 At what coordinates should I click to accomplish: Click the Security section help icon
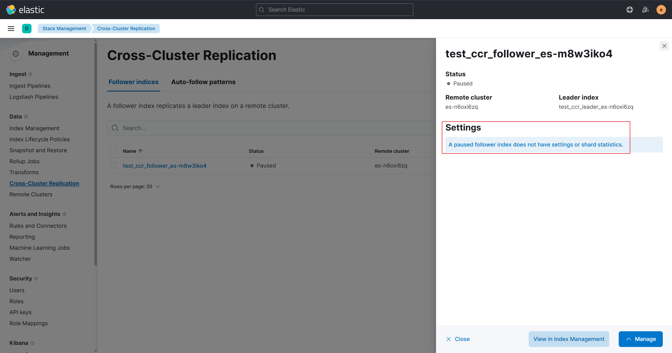pos(36,279)
